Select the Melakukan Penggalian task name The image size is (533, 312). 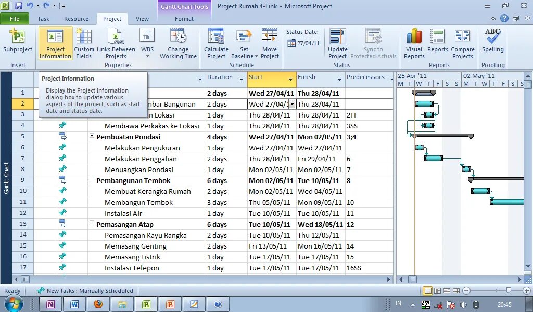point(141,159)
